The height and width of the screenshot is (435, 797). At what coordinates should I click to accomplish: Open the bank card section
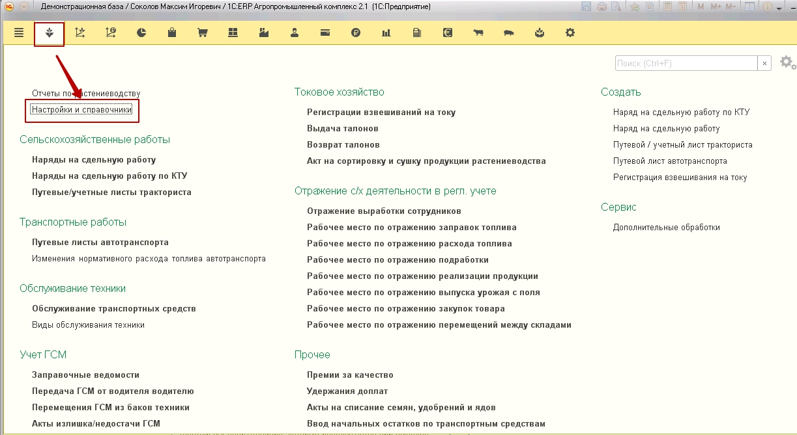click(x=325, y=33)
